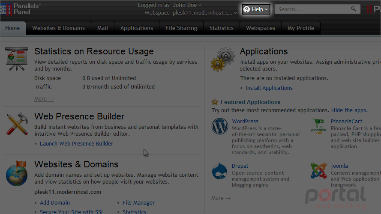This screenshot has height=214, width=381.
Task: Expand the John Doe user dropdown
Action: (186, 5)
